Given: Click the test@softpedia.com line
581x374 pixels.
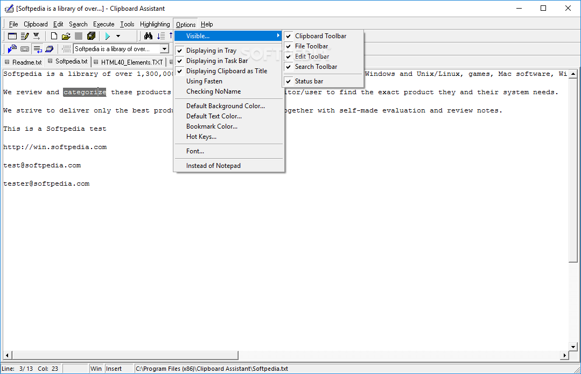Looking at the screenshot, I should [42, 166].
